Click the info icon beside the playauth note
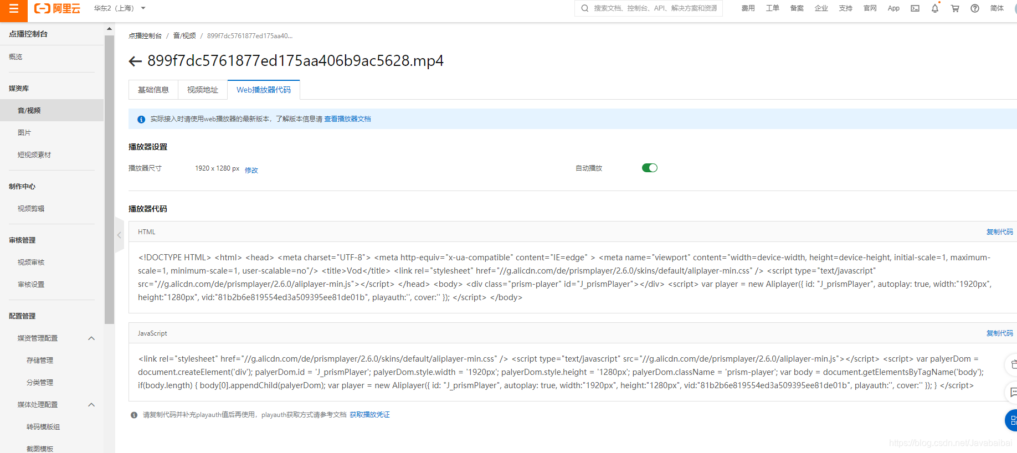1017x453 pixels. pyautogui.click(x=134, y=415)
